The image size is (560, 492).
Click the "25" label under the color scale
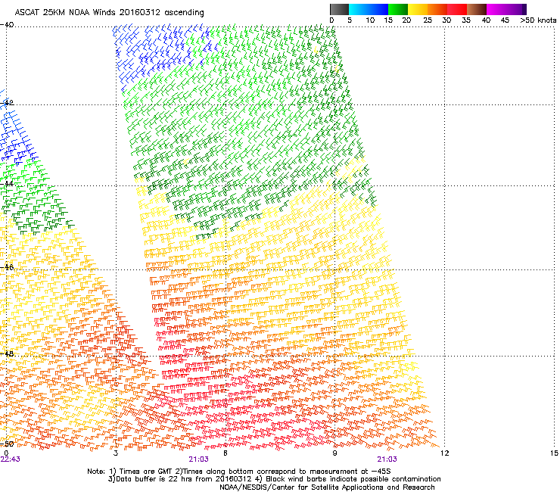428,20
